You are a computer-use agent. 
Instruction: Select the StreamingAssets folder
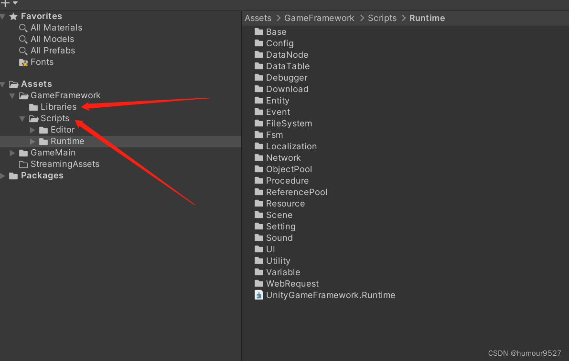64,164
